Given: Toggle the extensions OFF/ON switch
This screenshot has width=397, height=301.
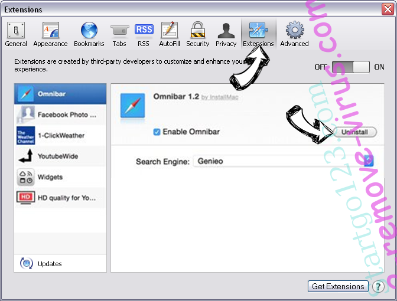Looking at the screenshot, I should (x=351, y=67).
